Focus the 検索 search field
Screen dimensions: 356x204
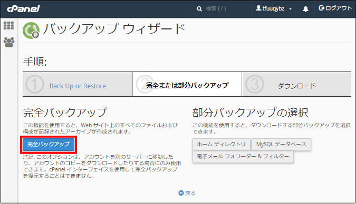click(x=216, y=9)
